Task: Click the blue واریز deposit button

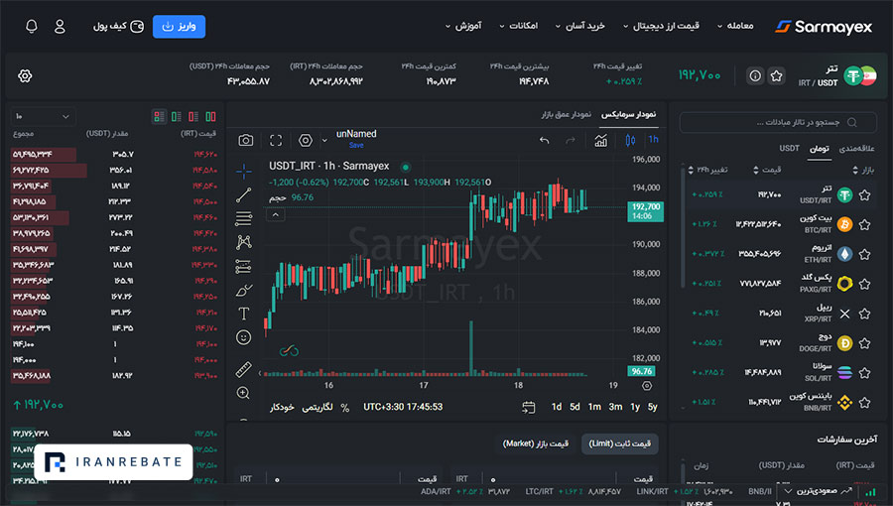Action: click(x=179, y=27)
